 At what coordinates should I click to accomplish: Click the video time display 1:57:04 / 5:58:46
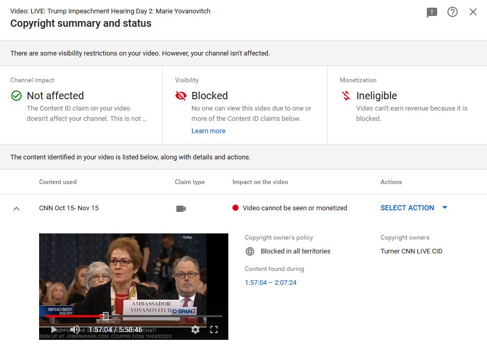click(x=116, y=330)
